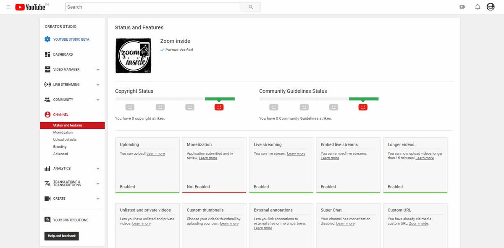The width and height of the screenshot is (504, 248).
Task: Click the YouTube logo
Action: click(x=30, y=7)
